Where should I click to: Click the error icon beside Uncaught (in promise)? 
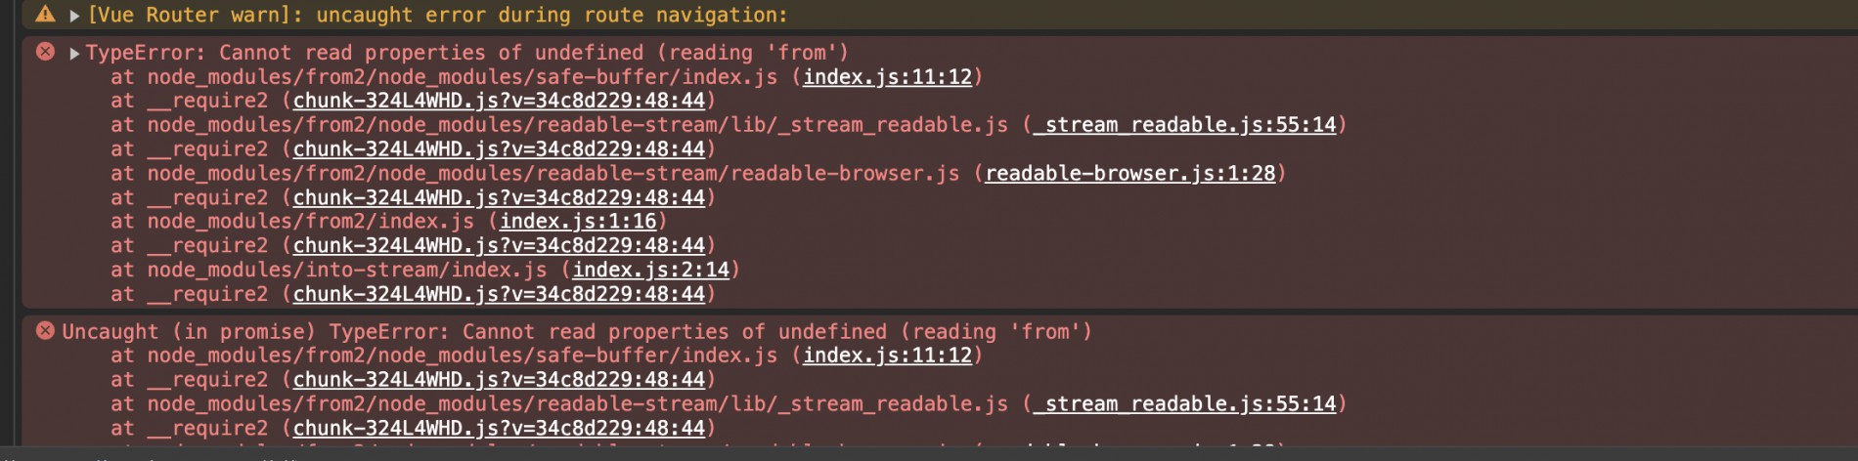click(45, 331)
